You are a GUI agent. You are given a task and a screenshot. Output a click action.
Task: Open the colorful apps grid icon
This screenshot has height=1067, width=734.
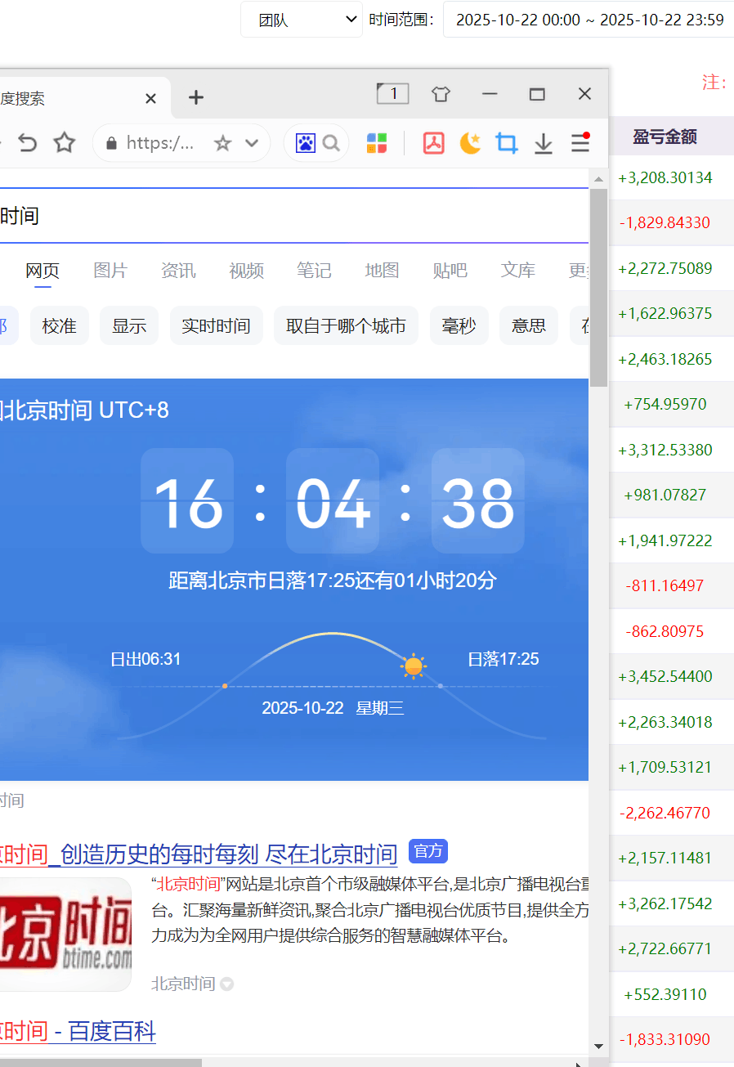tap(376, 144)
